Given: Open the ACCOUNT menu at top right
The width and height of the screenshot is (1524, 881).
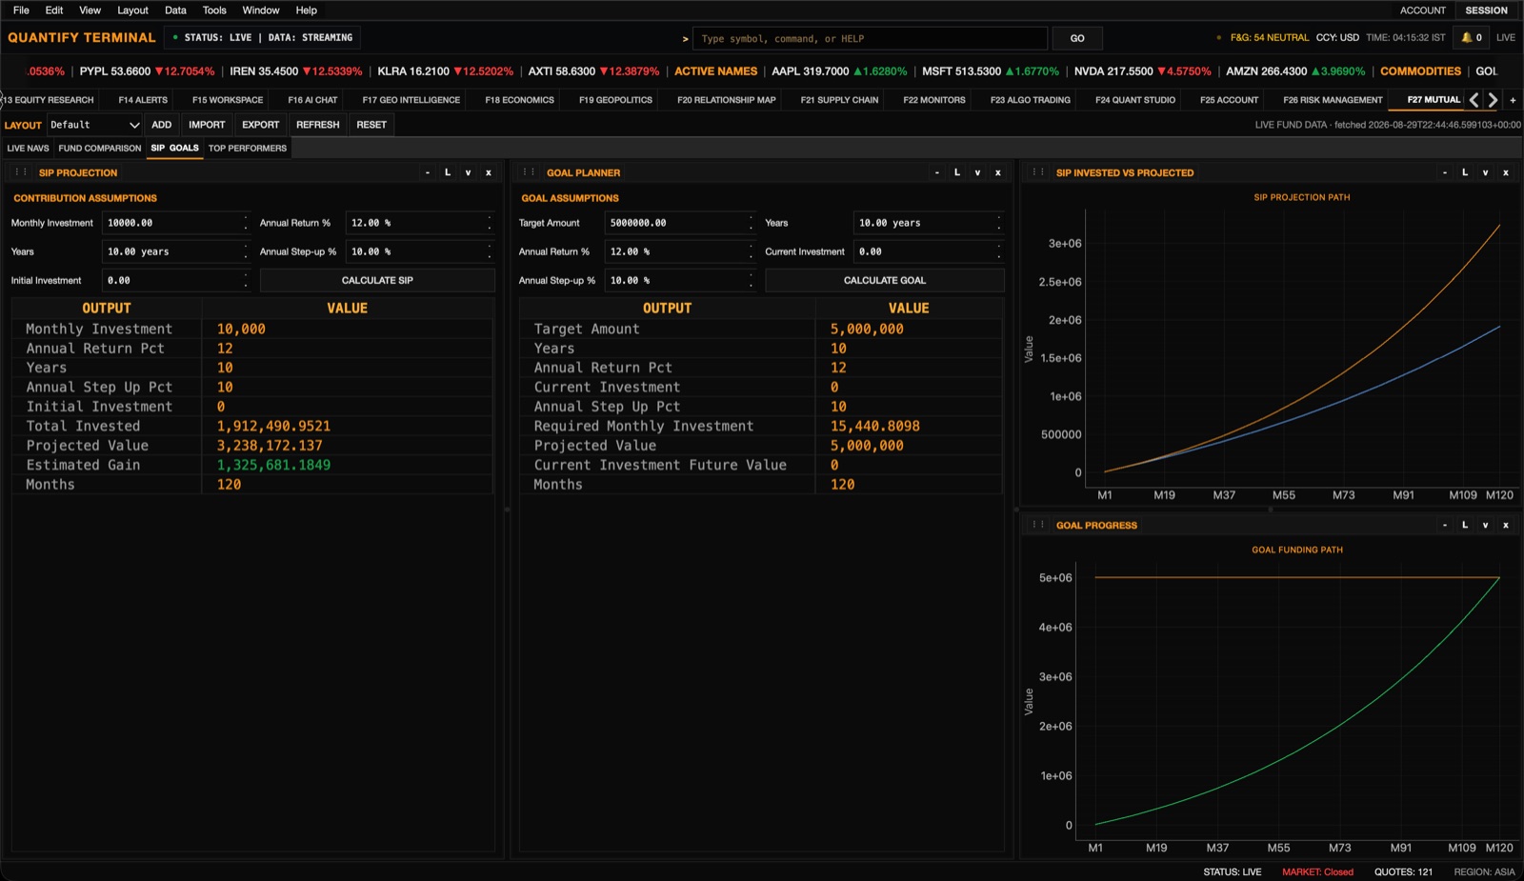Looking at the screenshot, I should pos(1422,10).
